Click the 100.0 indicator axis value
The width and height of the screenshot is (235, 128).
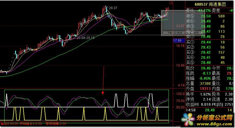(180, 94)
